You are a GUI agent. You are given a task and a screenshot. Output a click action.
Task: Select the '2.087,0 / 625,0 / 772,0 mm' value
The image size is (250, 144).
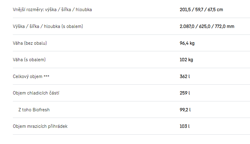point(207,26)
